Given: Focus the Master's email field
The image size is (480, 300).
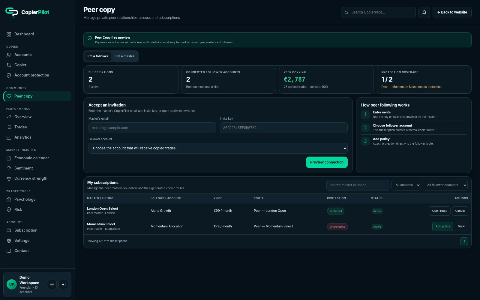Looking at the screenshot, I should [152, 128].
